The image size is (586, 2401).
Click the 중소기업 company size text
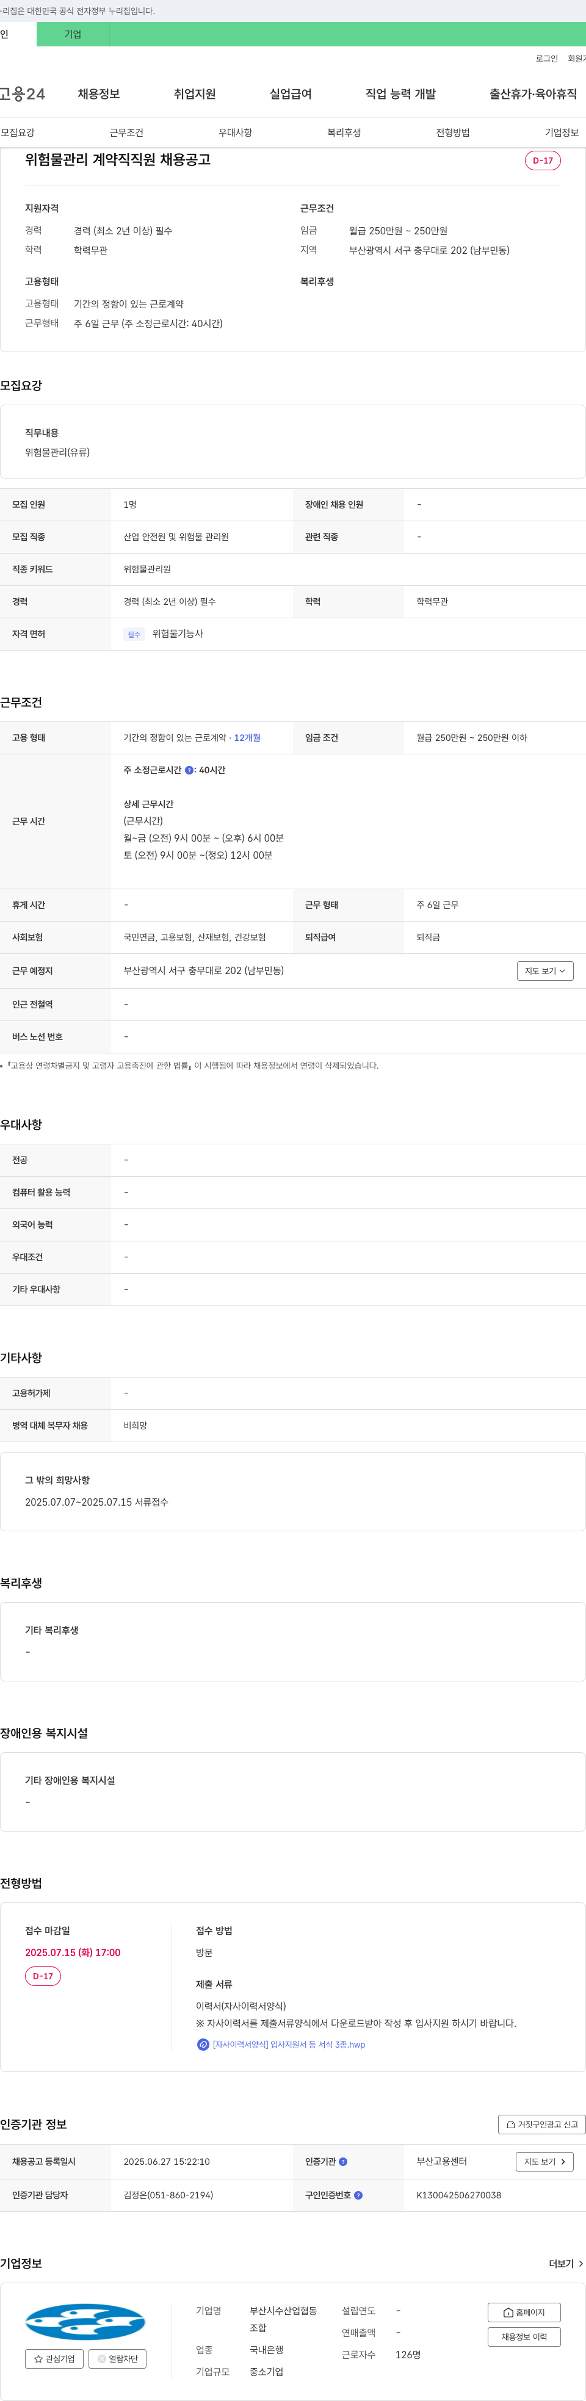(267, 2371)
